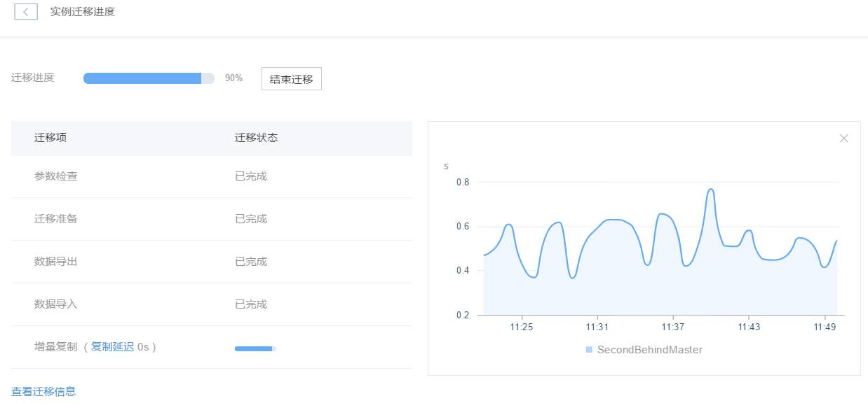The width and height of the screenshot is (868, 403).
Task: Close the SecondBehindMaster chart panel
Action: tap(844, 139)
